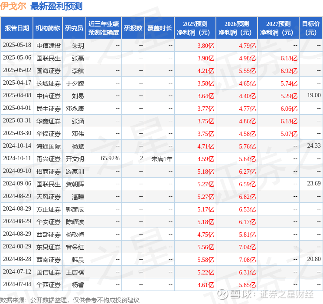The image size is (323, 304).
Task: Select institution cell 长城证券
Action: pyautogui.click(x=49, y=83)
